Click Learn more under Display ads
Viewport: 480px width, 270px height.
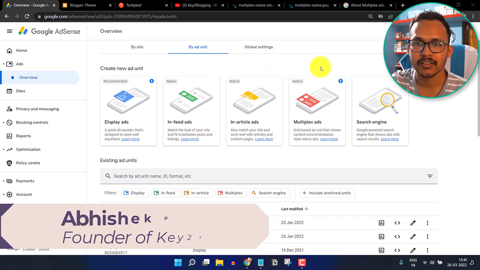(130, 139)
